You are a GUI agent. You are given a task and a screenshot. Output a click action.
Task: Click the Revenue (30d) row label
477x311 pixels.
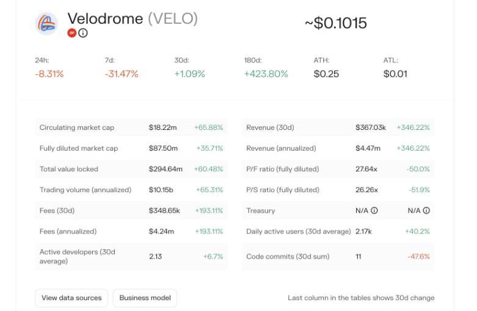pyautogui.click(x=270, y=127)
